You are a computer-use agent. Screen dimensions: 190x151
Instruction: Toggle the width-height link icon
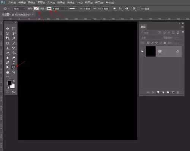[95, 9]
